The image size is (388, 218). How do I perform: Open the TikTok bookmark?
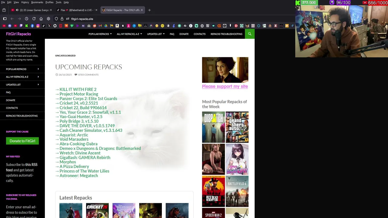(44, 26)
